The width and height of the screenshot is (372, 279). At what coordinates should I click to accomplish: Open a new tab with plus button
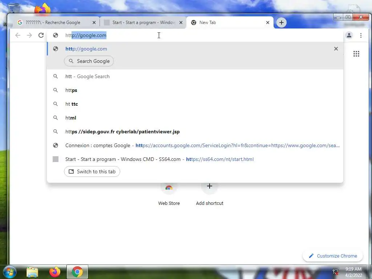tap(282, 23)
